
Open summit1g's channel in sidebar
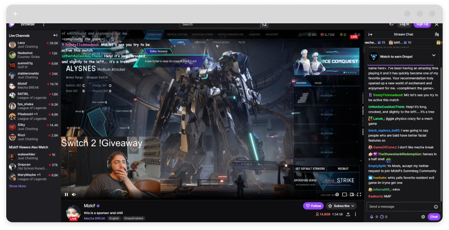pyautogui.click(x=34, y=65)
